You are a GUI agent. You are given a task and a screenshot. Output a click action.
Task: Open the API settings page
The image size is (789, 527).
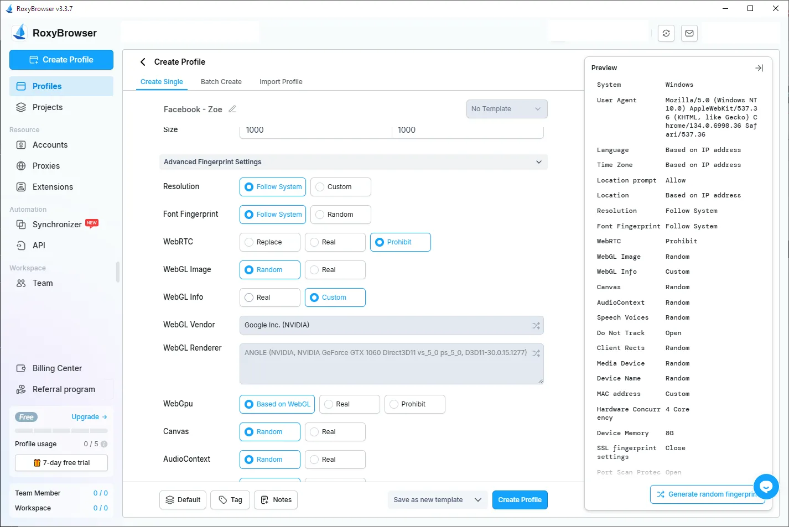(61, 246)
